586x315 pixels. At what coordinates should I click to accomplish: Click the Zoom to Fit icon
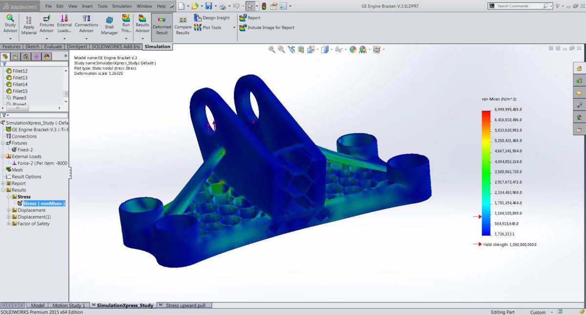[x=271, y=49]
